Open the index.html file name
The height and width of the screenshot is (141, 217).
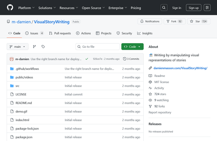pos(22,120)
